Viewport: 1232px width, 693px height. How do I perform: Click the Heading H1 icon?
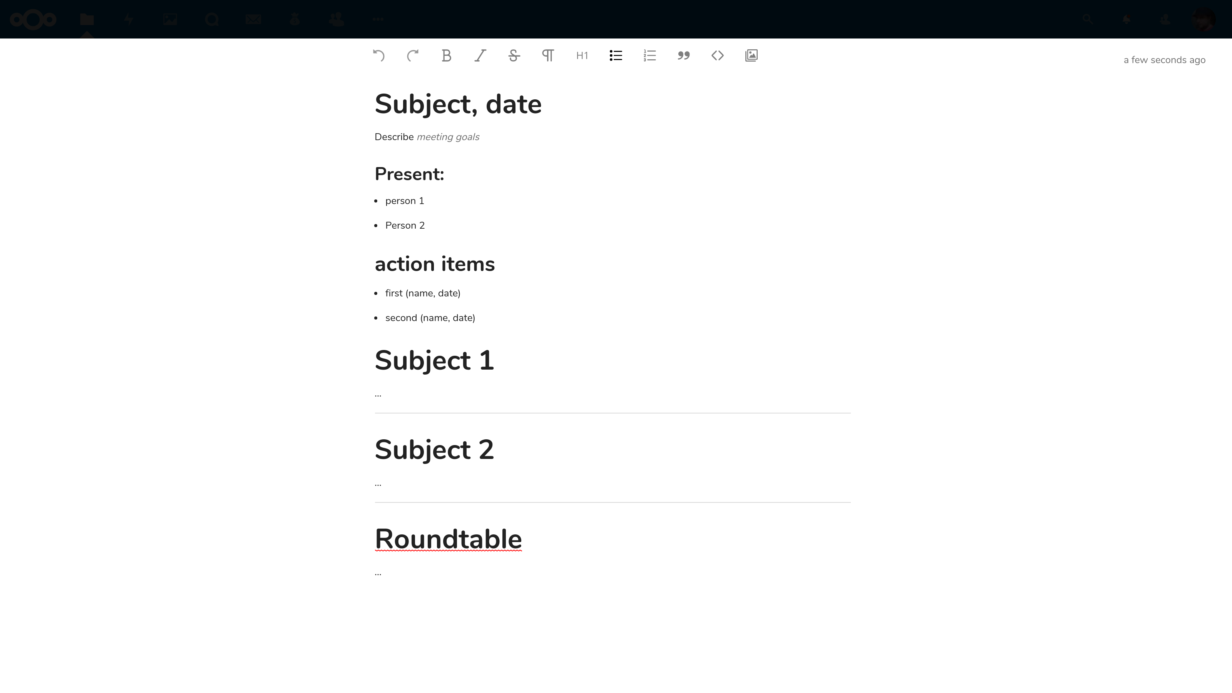click(x=582, y=55)
